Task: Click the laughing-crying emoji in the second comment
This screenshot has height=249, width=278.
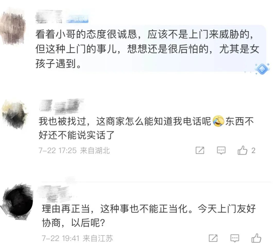Action: click(x=218, y=121)
